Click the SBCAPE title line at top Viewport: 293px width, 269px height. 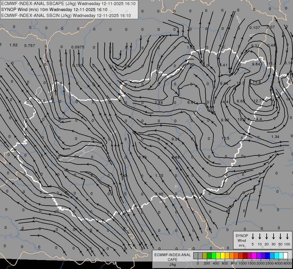coord(69,4)
